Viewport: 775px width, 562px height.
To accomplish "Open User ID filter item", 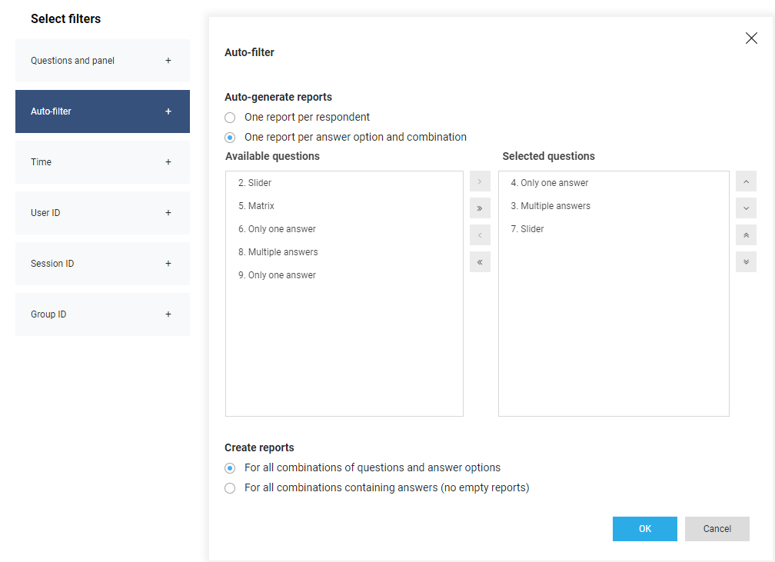I will pyautogui.click(x=102, y=212).
